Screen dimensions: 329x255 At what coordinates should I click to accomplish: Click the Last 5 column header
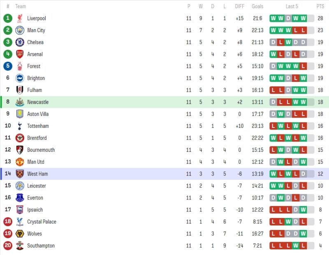pyautogui.click(x=292, y=7)
